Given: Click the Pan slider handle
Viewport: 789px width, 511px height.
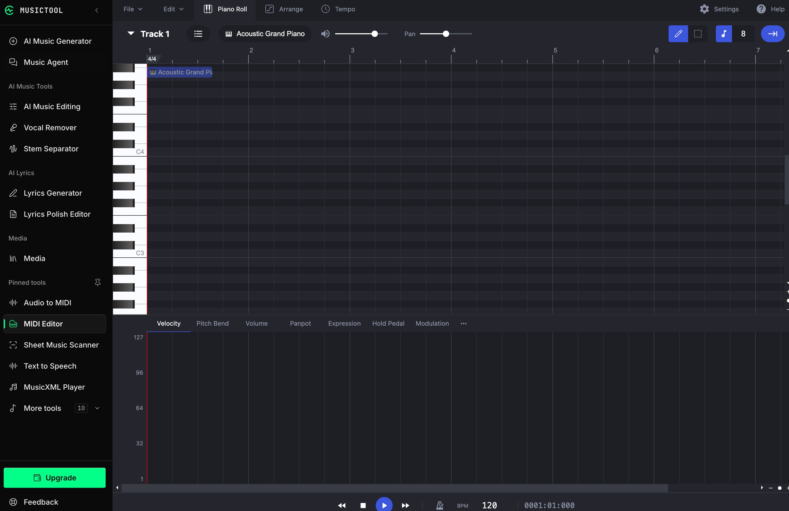Looking at the screenshot, I should click(446, 34).
